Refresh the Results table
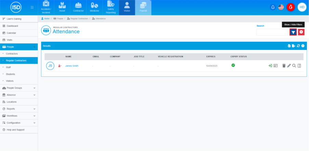The width and height of the screenshot is (309, 151). coord(298,46)
